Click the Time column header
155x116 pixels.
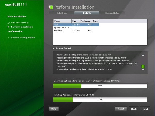[x=96, y=21]
